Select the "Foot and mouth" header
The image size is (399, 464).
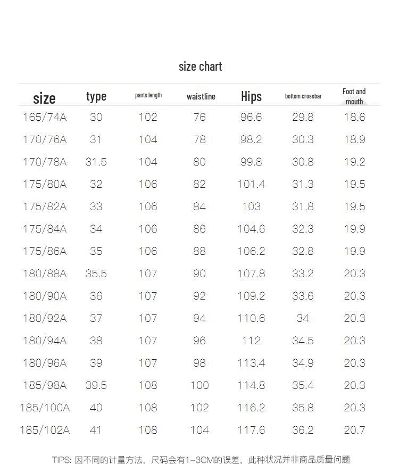[x=354, y=96]
